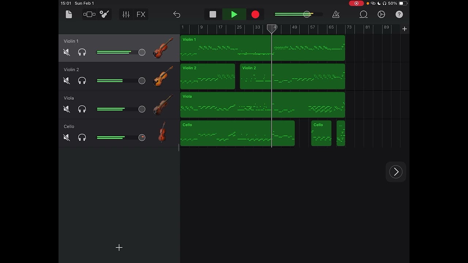Tap the screen recording indicator
The width and height of the screenshot is (468, 263).
[356, 3]
